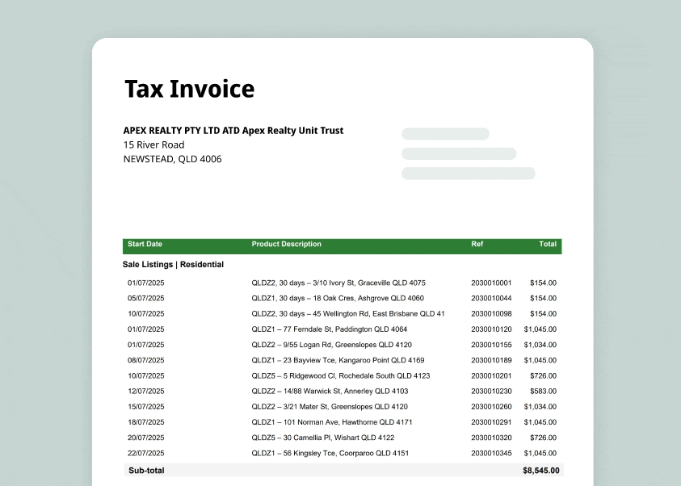The image size is (681, 486).
Task: Click the $726.00 total for Ridgewood Cl
Action: 544,375
